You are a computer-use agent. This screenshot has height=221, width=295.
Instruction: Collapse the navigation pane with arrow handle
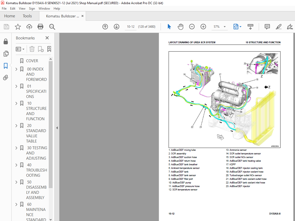(x=57, y=128)
